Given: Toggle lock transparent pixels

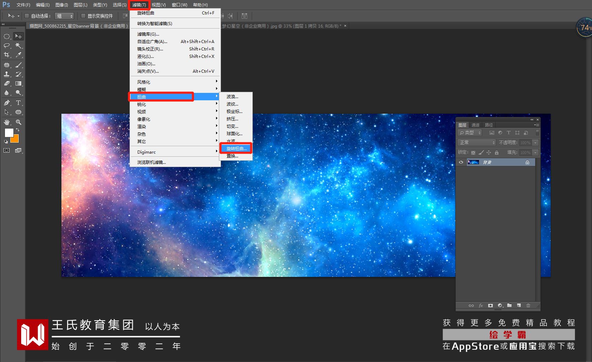Looking at the screenshot, I should (473, 153).
